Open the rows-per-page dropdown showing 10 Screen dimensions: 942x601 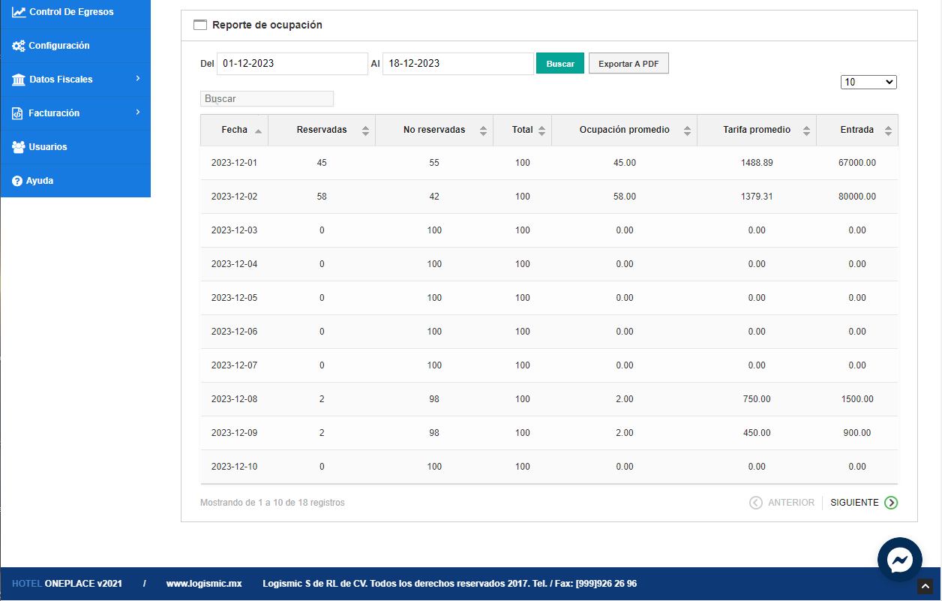[x=868, y=83]
